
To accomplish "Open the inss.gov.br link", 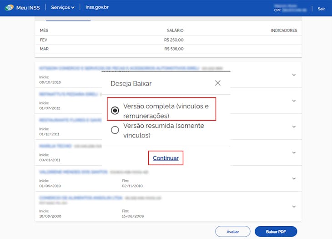I will click(x=97, y=7).
